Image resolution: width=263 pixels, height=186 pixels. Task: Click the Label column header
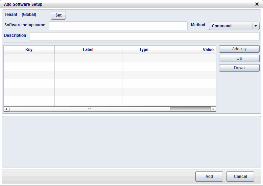click(x=88, y=50)
